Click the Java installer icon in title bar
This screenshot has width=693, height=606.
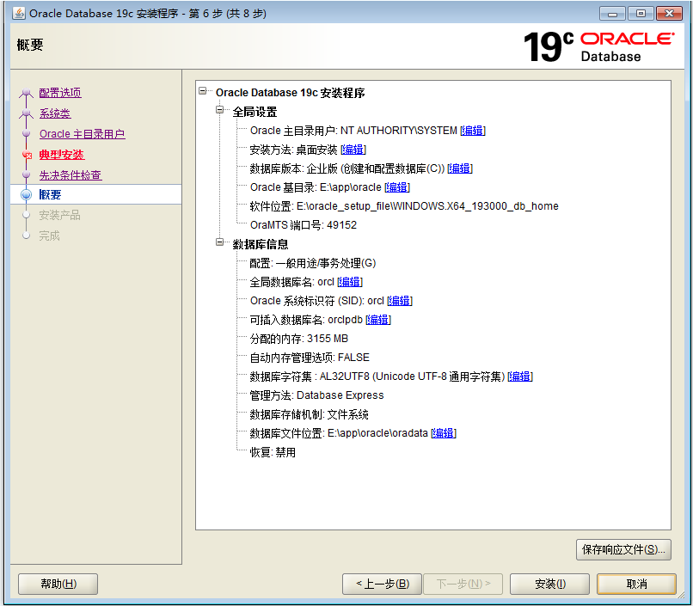(19, 13)
